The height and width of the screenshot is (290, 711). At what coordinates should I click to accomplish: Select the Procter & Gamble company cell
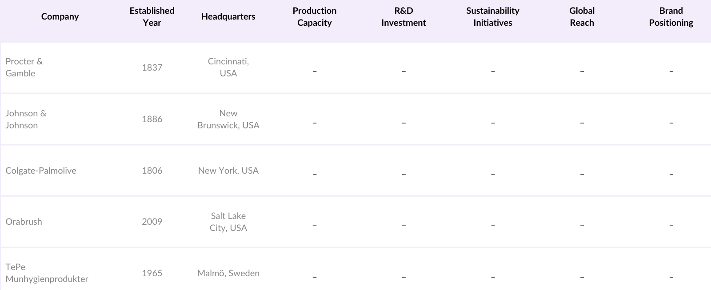click(x=24, y=68)
